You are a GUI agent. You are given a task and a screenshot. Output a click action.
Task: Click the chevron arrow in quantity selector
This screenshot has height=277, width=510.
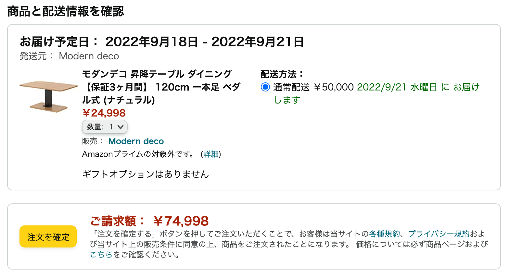coord(121,127)
